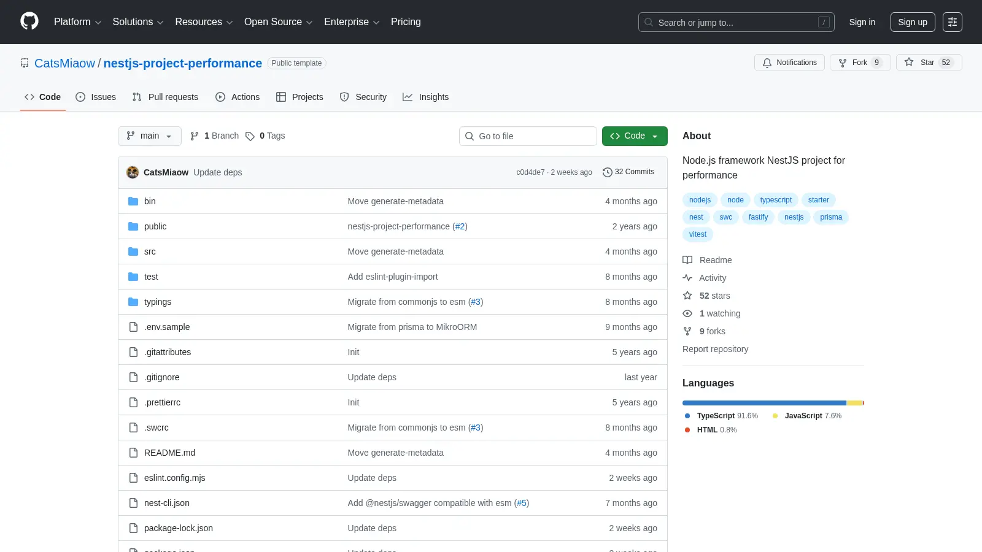Viewport: 982px width, 552px height.
Task: Open pull request #5 link
Action: [x=522, y=503]
